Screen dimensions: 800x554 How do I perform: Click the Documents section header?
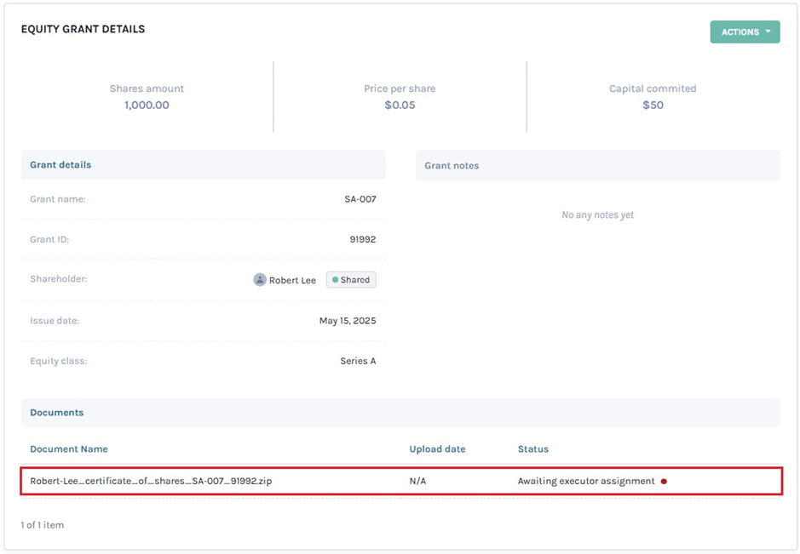57,413
